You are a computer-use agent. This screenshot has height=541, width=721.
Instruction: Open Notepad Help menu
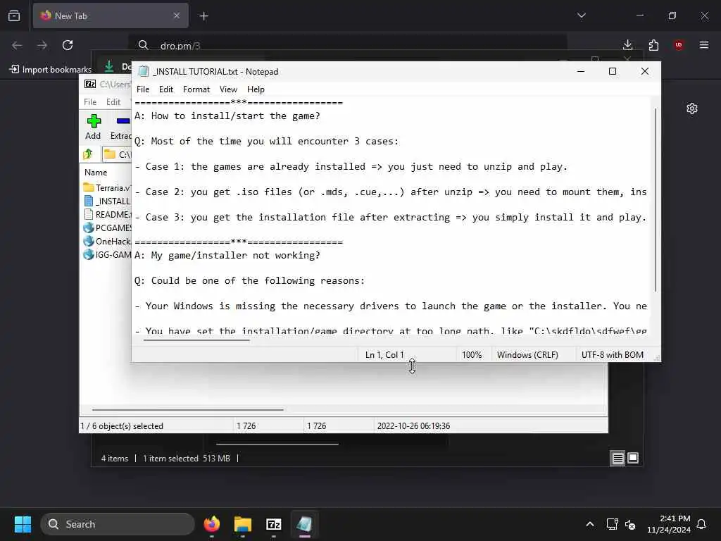tap(256, 89)
